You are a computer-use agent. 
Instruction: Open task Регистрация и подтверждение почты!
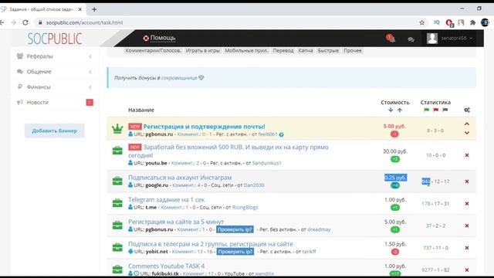pyautogui.click(x=204, y=127)
